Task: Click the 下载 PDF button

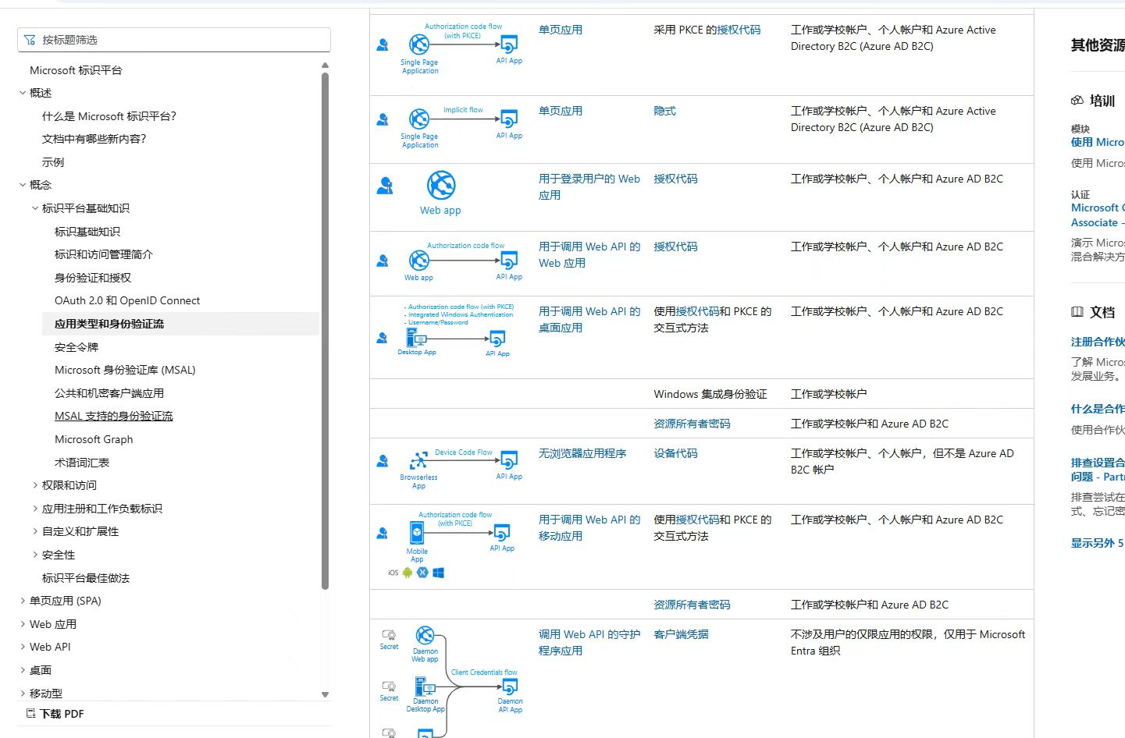Action: coord(55,714)
